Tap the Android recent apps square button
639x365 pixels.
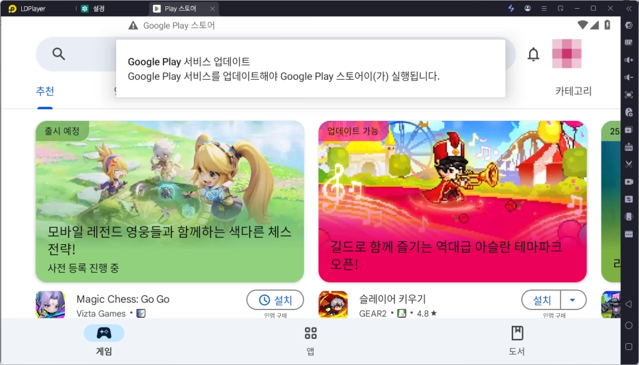coord(629,347)
